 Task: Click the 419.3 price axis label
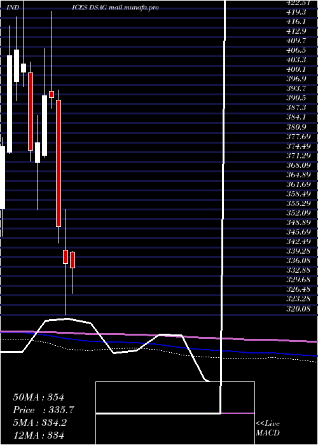296,12
